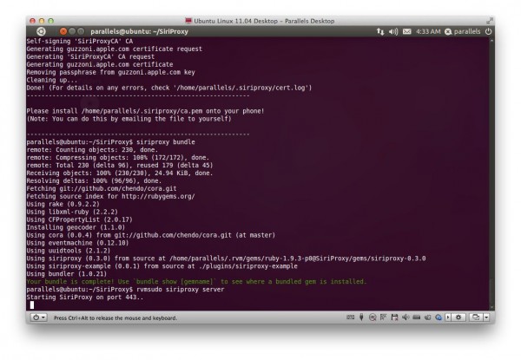521x360 pixels.
Task: Close the terminal with orange button
Action: tap(63, 31)
